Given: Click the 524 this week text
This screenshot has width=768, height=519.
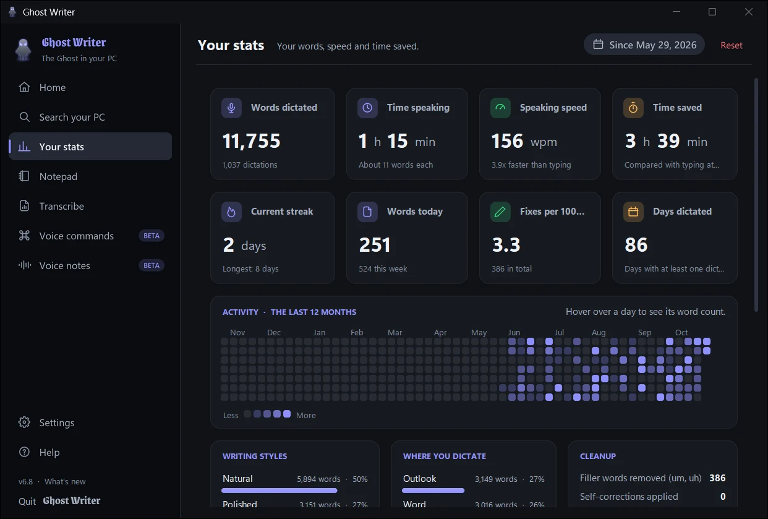Looking at the screenshot, I should click(x=383, y=269).
